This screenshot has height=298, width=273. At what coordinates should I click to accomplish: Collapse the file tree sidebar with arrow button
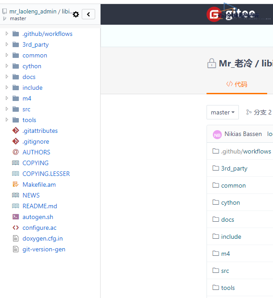pos(88,14)
